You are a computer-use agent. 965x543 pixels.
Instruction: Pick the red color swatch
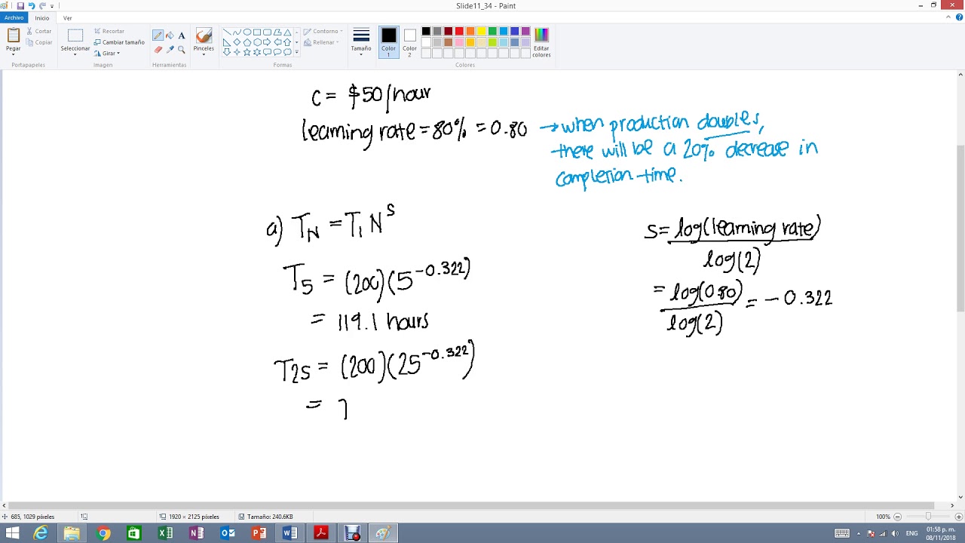pyautogui.click(x=459, y=31)
